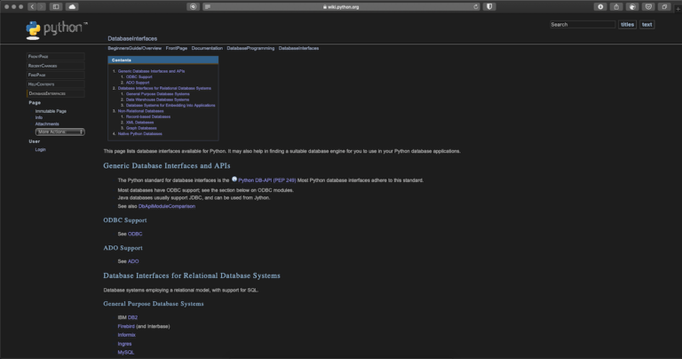Open the Info page link

click(39, 117)
